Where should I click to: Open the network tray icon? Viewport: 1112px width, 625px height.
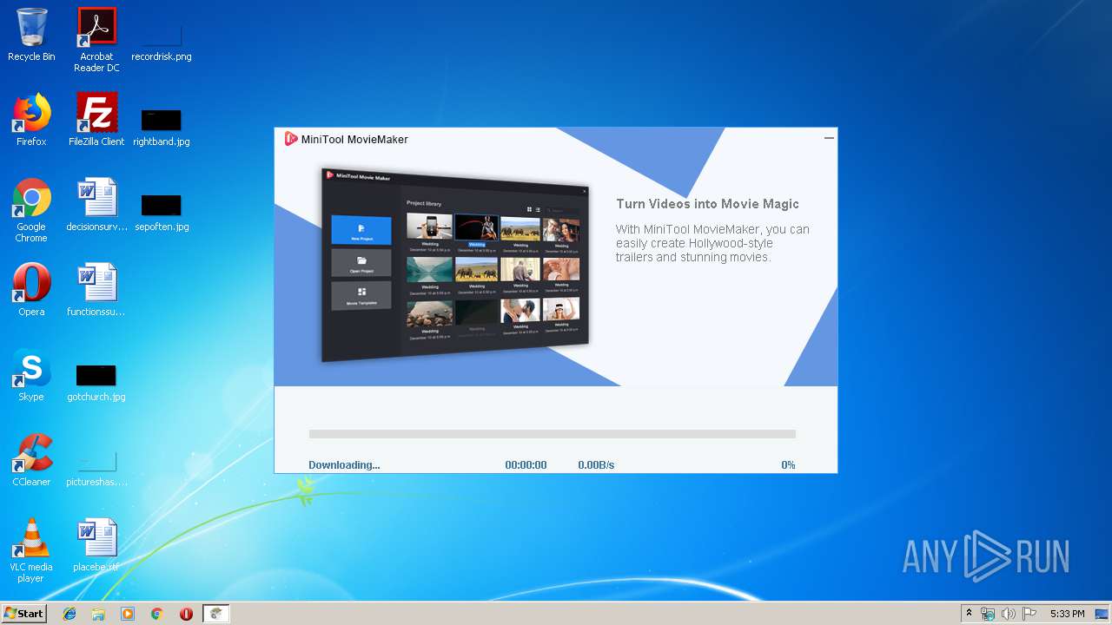(988, 614)
